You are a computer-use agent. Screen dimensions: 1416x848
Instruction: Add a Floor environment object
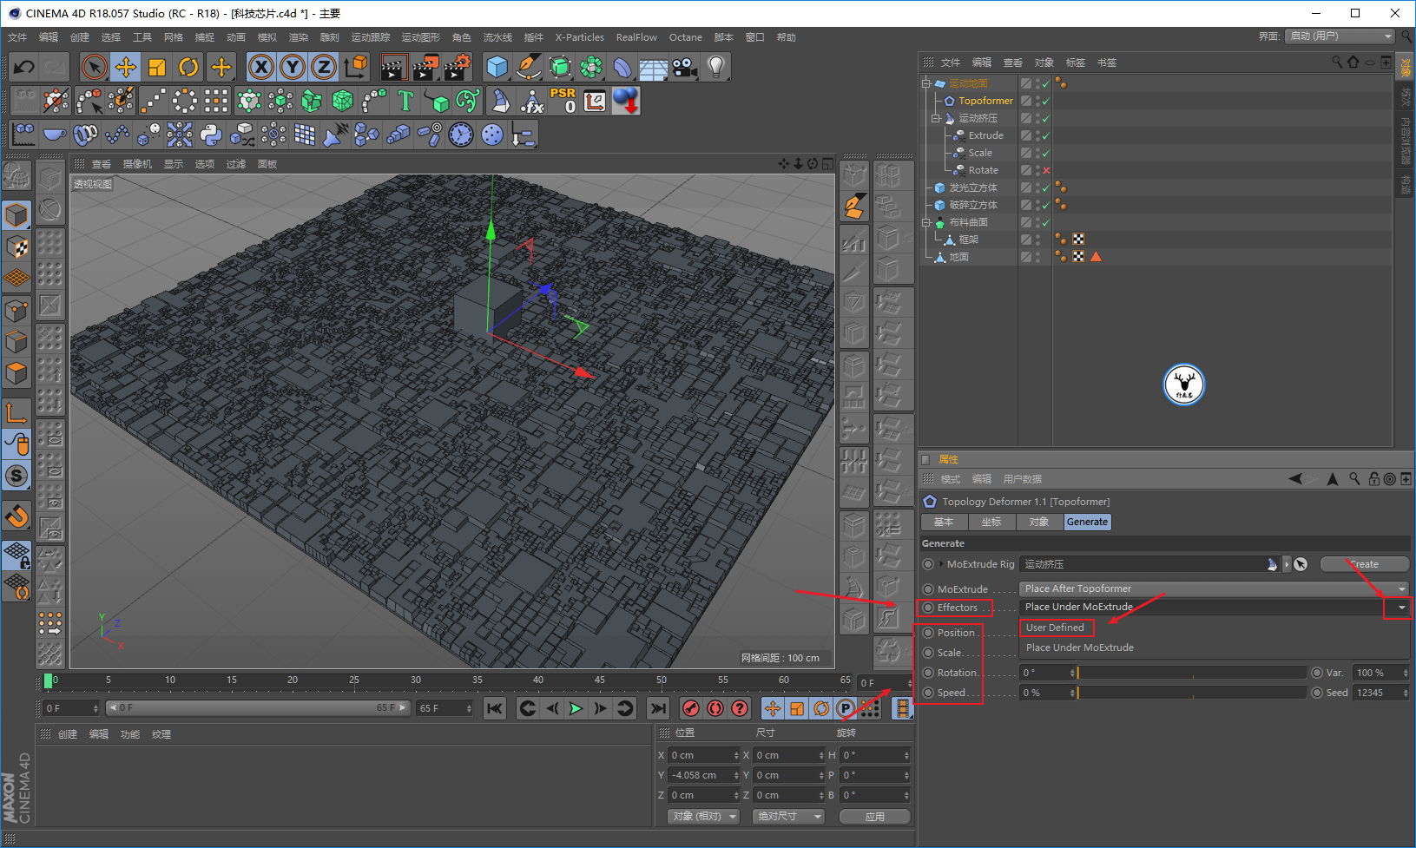point(654,67)
